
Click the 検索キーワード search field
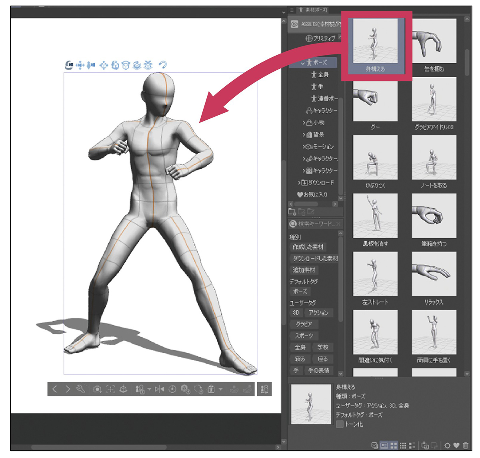[x=316, y=224]
